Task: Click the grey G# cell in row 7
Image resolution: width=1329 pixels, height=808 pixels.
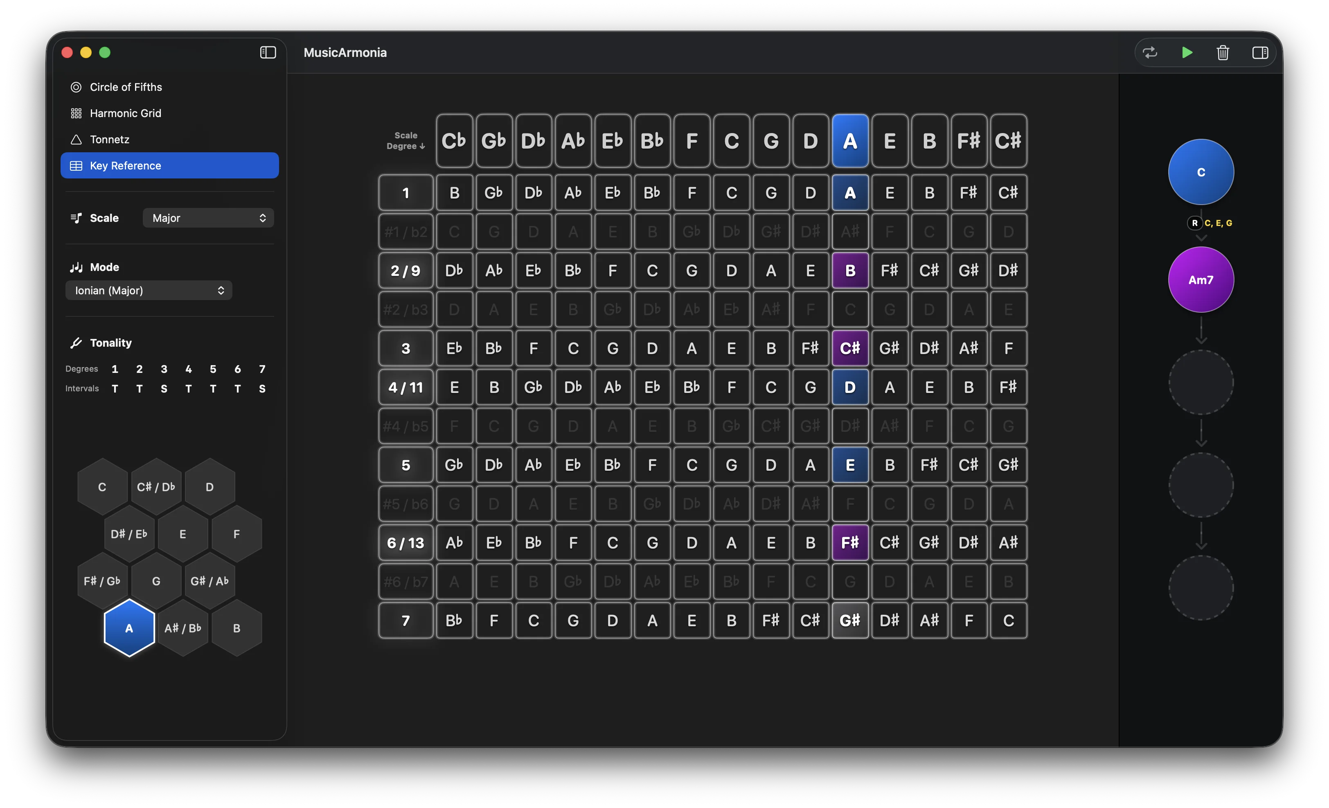Action: tap(850, 620)
